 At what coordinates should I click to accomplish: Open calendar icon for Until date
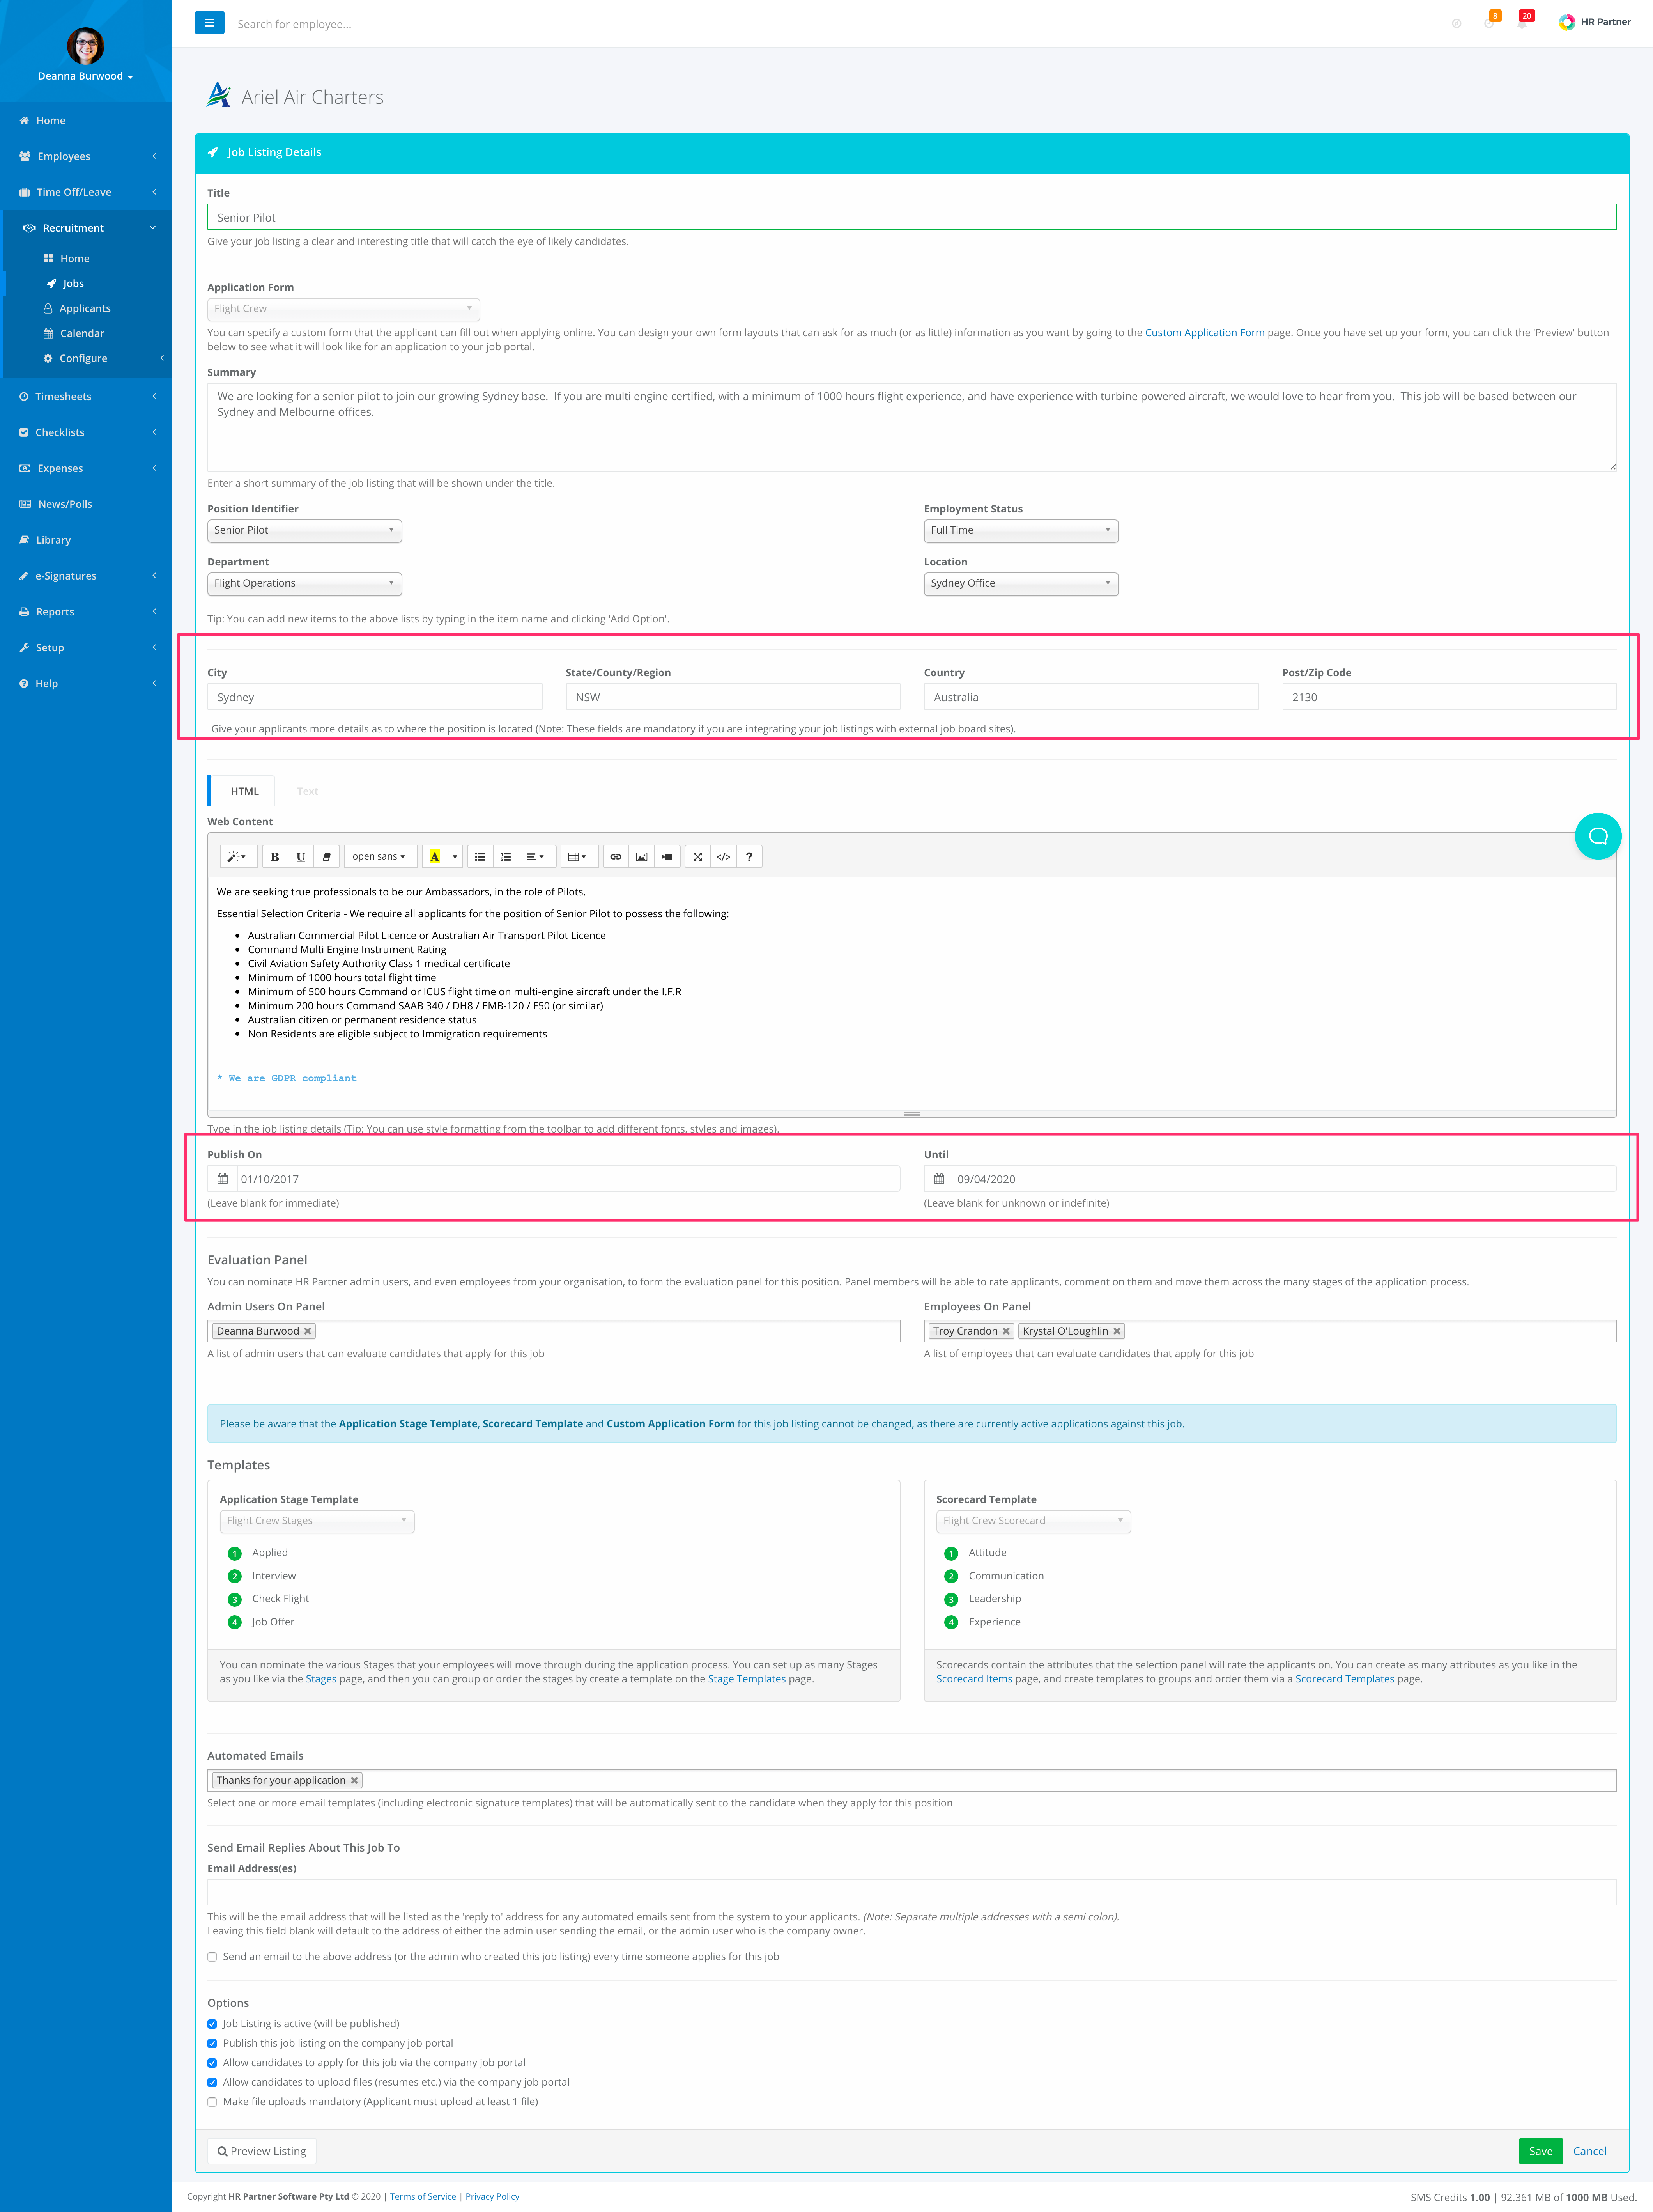(x=940, y=1179)
